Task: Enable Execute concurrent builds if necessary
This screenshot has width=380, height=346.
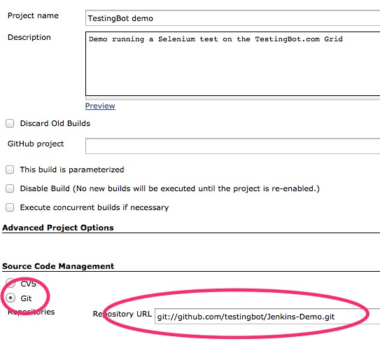Action: pos(10,207)
